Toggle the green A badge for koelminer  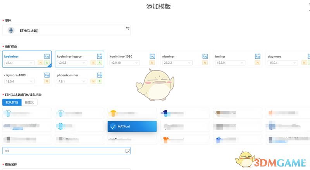(47, 63)
